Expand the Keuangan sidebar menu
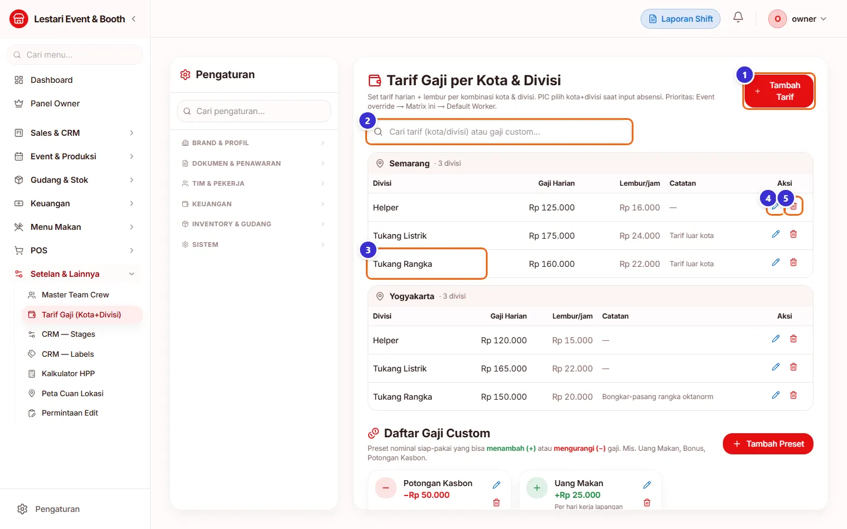The height and width of the screenshot is (529, 847). pyautogui.click(x=75, y=203)
